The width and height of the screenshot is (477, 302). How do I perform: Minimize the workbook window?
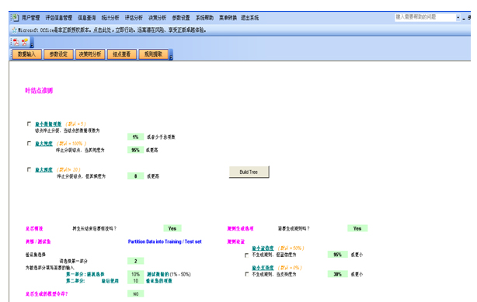tap(464, 19)
